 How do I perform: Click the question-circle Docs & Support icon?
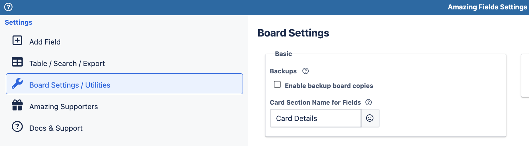pyautogui.click(x=17, y=127)
